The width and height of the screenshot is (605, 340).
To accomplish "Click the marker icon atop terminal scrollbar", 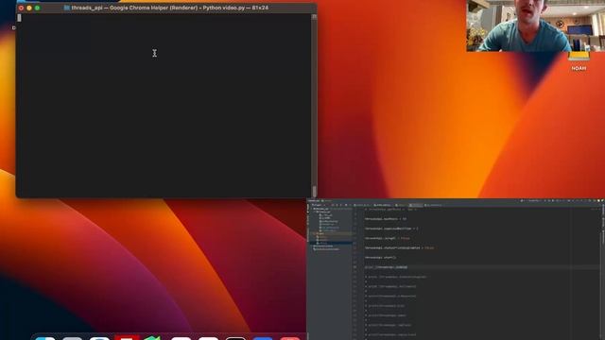I will [x=314, y=17].
